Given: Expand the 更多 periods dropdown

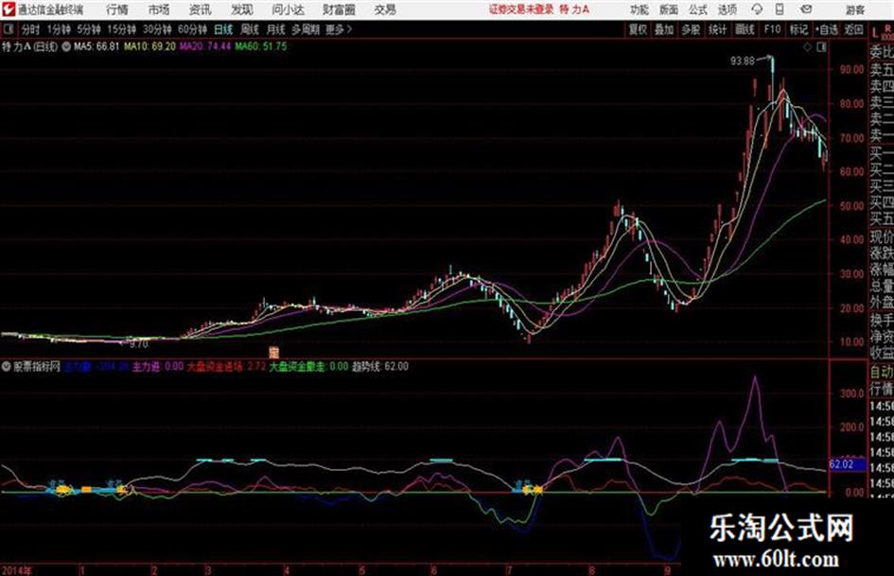Looking at the screenshot, I should [x=339, y=29].
